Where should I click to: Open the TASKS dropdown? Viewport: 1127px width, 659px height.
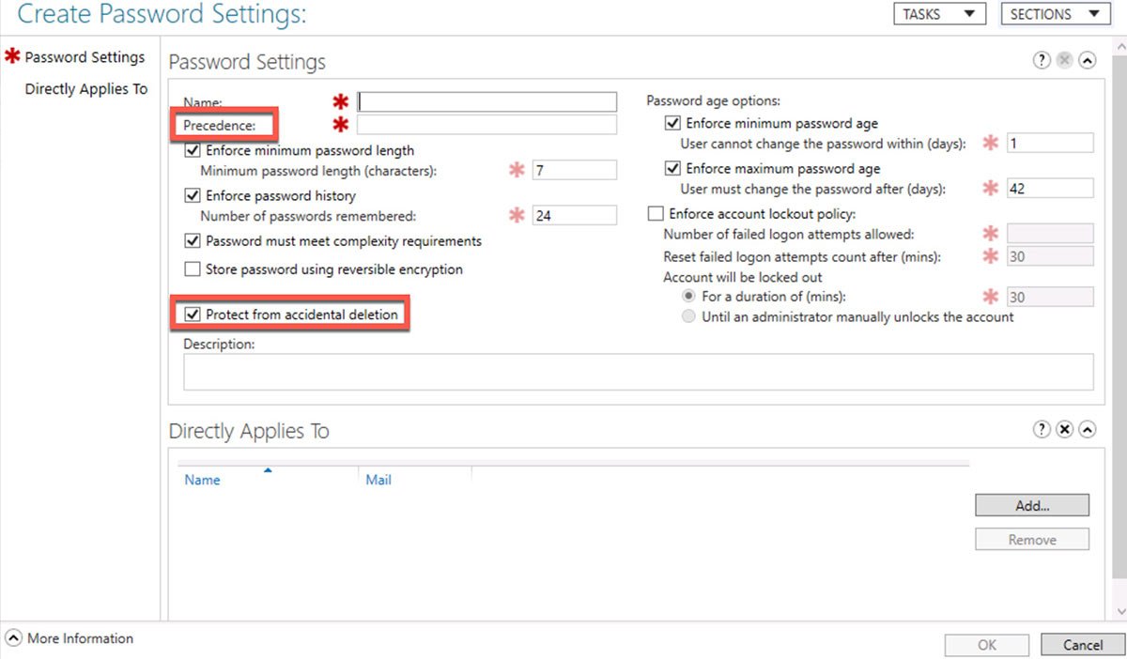(x=939, y=14)
